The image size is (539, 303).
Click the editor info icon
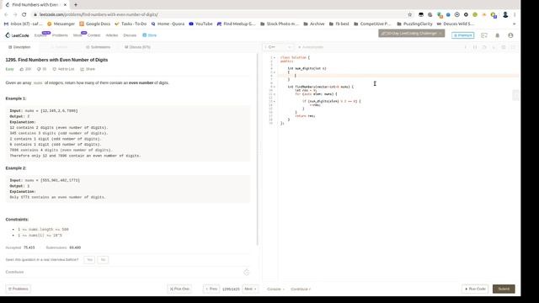coord(465,47)
